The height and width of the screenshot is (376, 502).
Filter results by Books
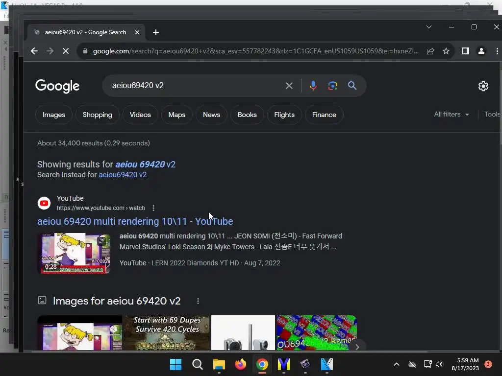point(247,115)
